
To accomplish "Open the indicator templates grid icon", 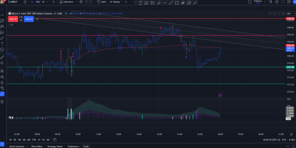I will point(81,2).
